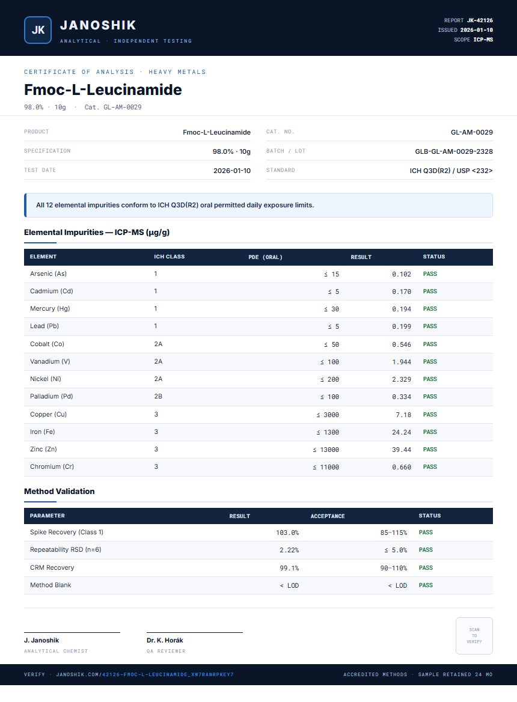Click Method Blank PASS status
Image resolution: width=517 pixels, height=702 pixels.
click(426, 585)
